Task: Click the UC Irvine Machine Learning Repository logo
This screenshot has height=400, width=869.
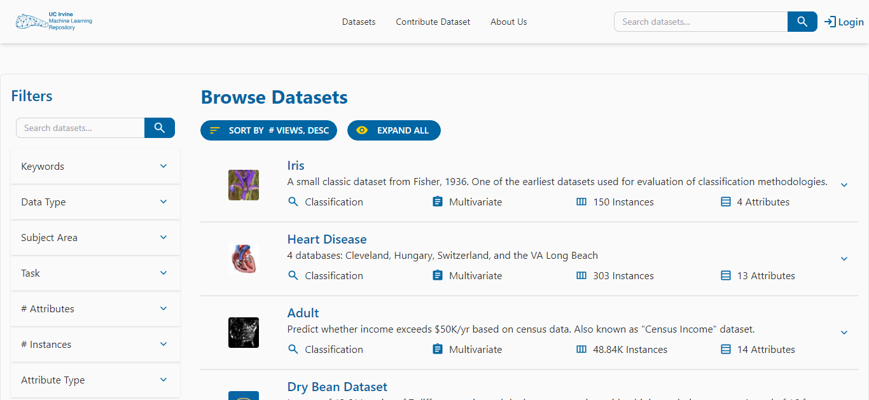Action: 54,21
